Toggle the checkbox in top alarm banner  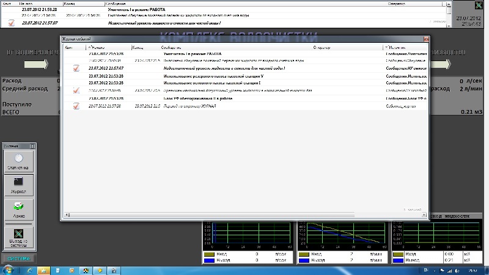(11, 23)
